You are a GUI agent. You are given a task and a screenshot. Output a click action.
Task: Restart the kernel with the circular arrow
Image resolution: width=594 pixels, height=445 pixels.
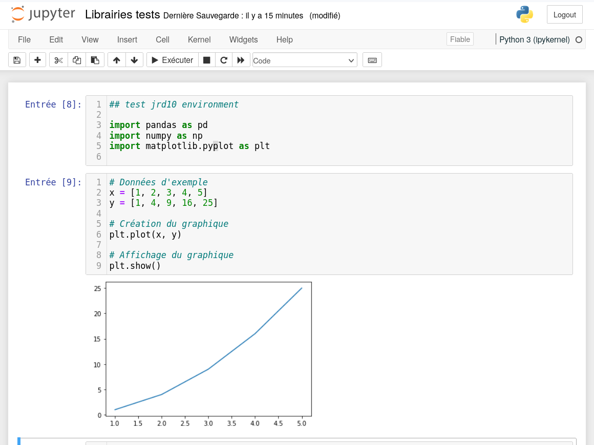point(224,60)
